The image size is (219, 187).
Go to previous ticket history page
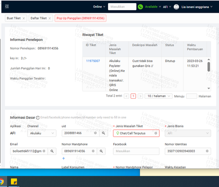tap(127, 96)
